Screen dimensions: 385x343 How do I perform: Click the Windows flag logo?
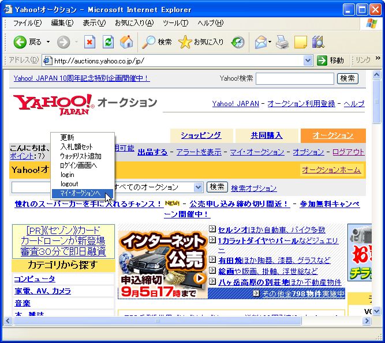click(371, 24)
